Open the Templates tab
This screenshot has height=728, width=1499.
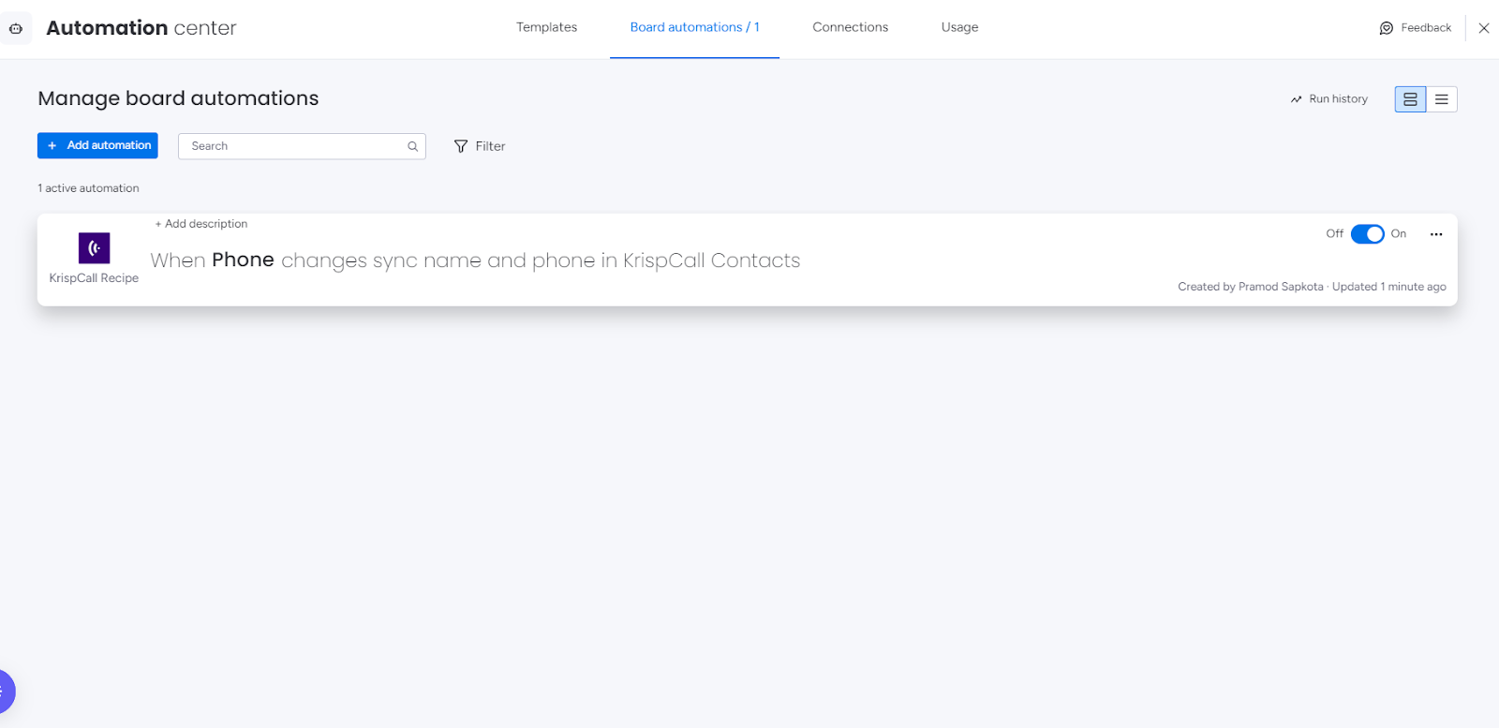tap(546, 27)
